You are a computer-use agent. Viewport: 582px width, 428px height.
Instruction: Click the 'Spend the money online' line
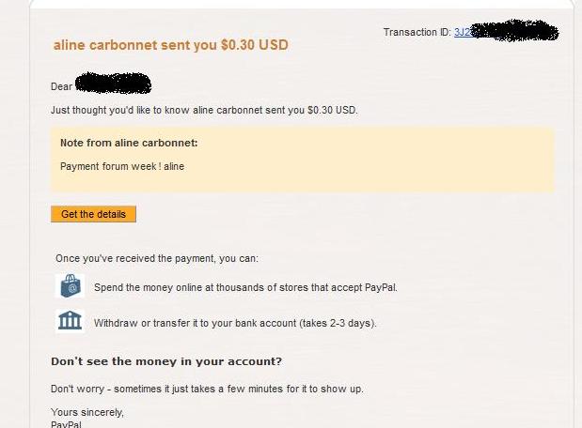245,287
